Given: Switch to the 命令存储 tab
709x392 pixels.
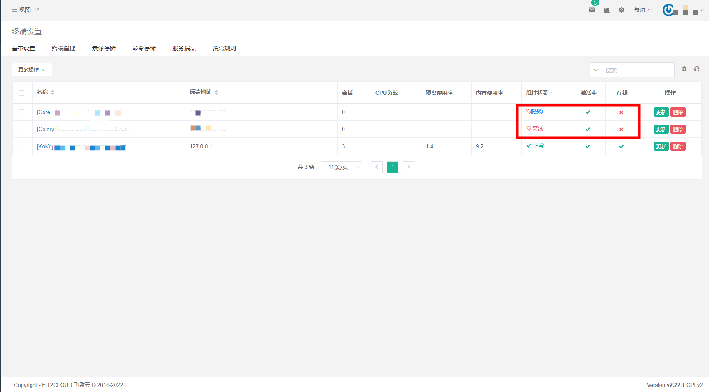Looking at the screenshot, I should point(144,48).
